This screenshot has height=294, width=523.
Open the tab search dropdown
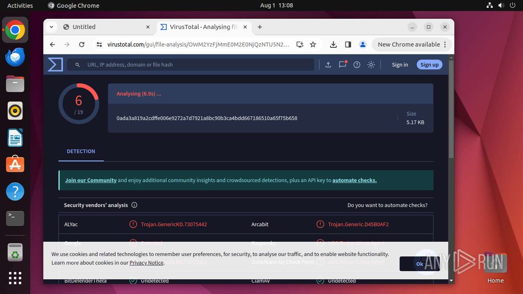pyautogui.click(x=51, y=27)
